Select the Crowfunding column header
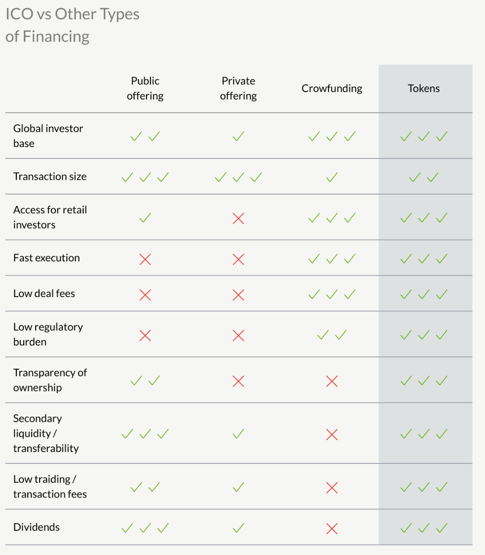 [x=332, y=89]
